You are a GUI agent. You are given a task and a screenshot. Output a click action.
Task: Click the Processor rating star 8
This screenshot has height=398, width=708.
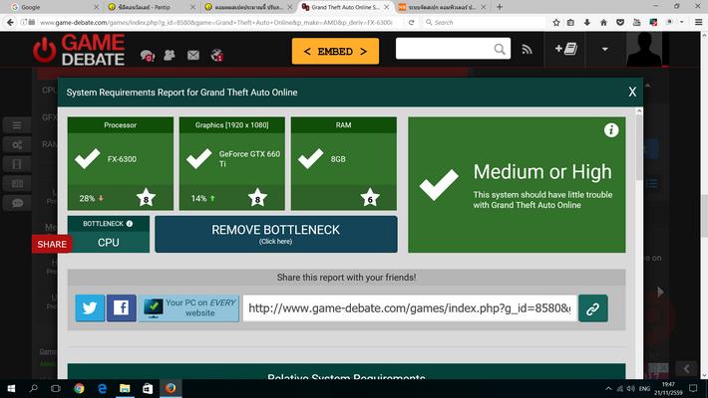[x=146, y=198]
